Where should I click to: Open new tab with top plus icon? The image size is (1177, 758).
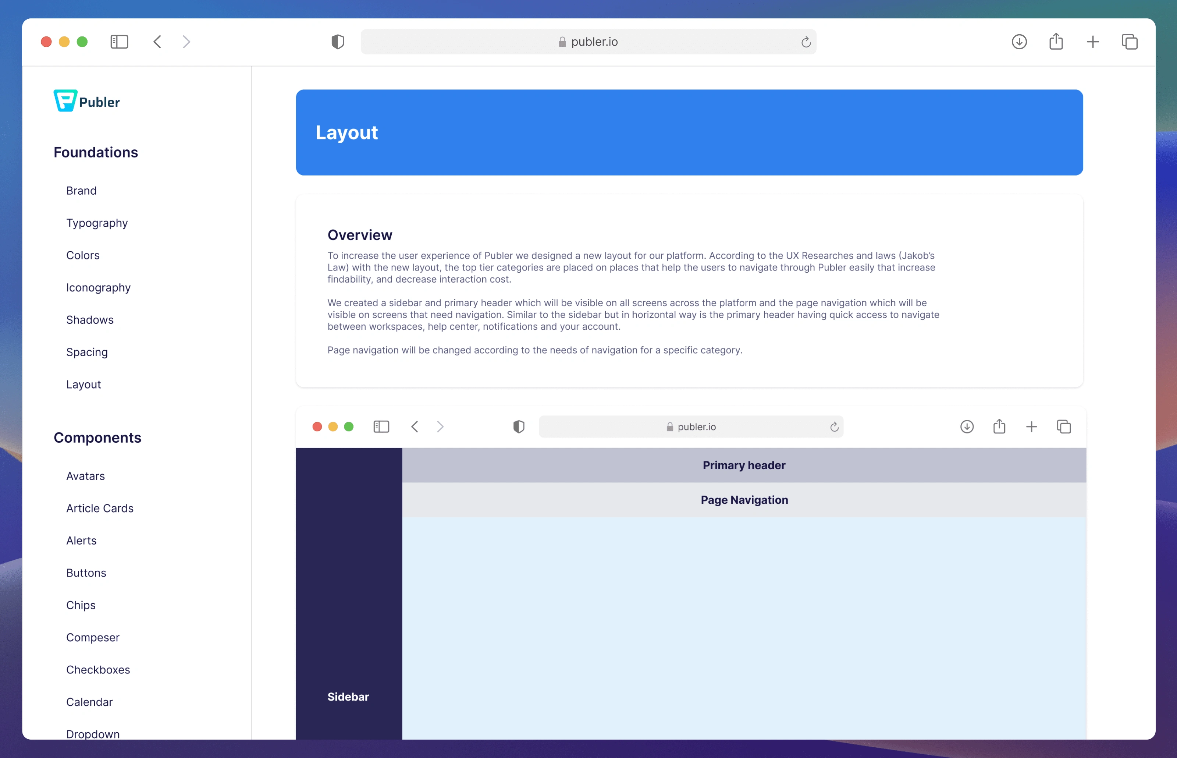coord(1093,42)
